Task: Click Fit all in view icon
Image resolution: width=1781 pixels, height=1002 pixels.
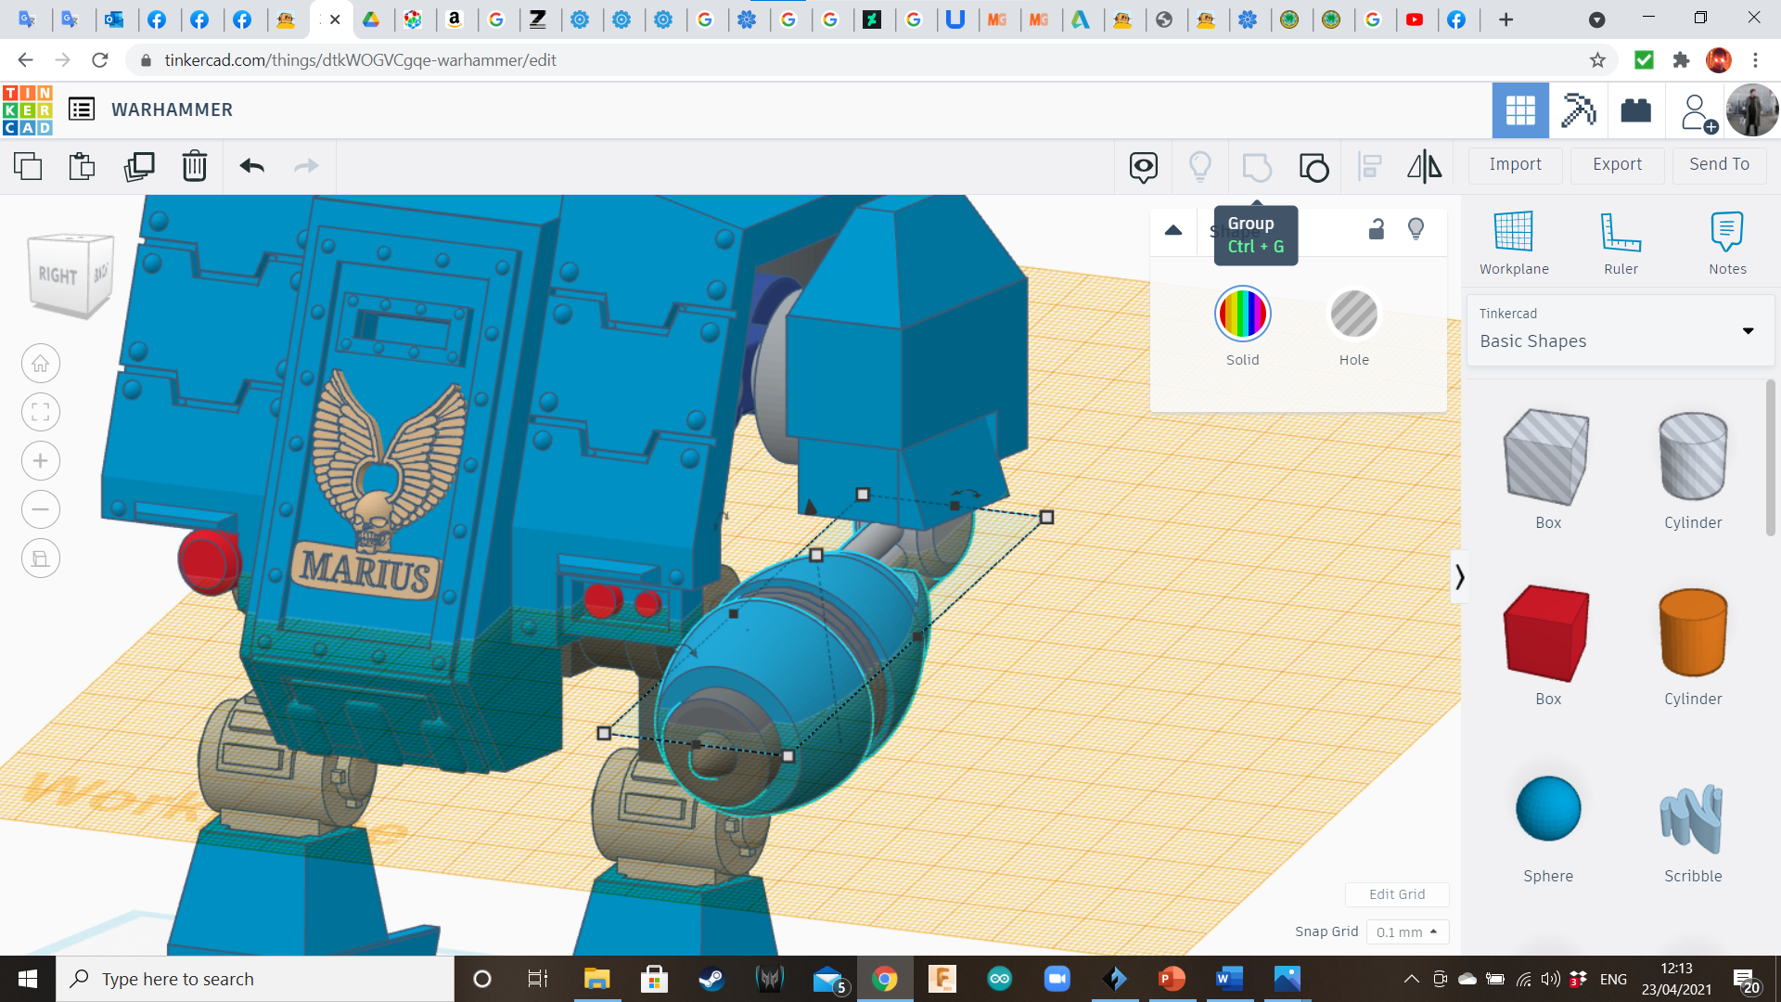Action: click(x=41, y=412)
